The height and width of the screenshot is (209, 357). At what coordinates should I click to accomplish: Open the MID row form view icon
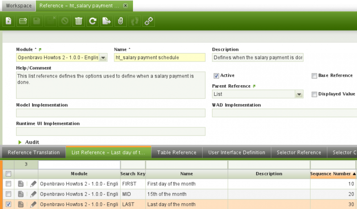21,194
